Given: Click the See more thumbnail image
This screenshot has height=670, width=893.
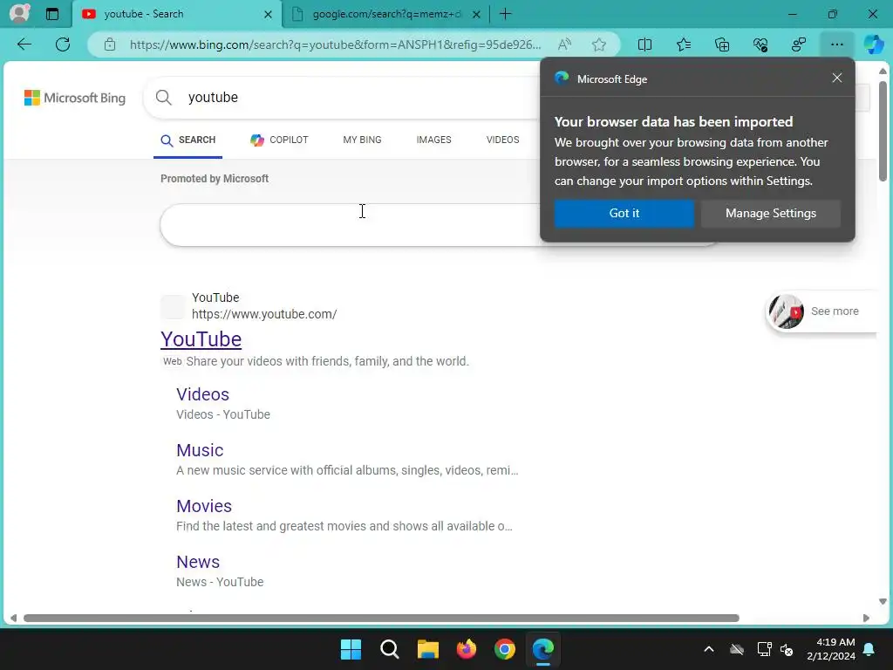Looking at the screenshot, I should (x=786, y=311).
